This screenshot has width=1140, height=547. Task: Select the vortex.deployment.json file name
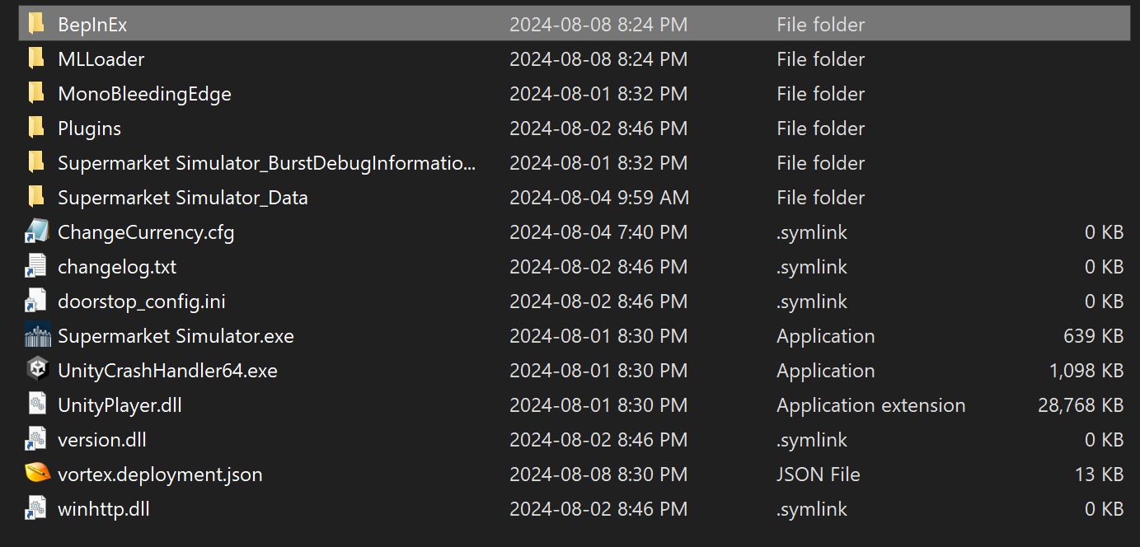coord(160,475)
